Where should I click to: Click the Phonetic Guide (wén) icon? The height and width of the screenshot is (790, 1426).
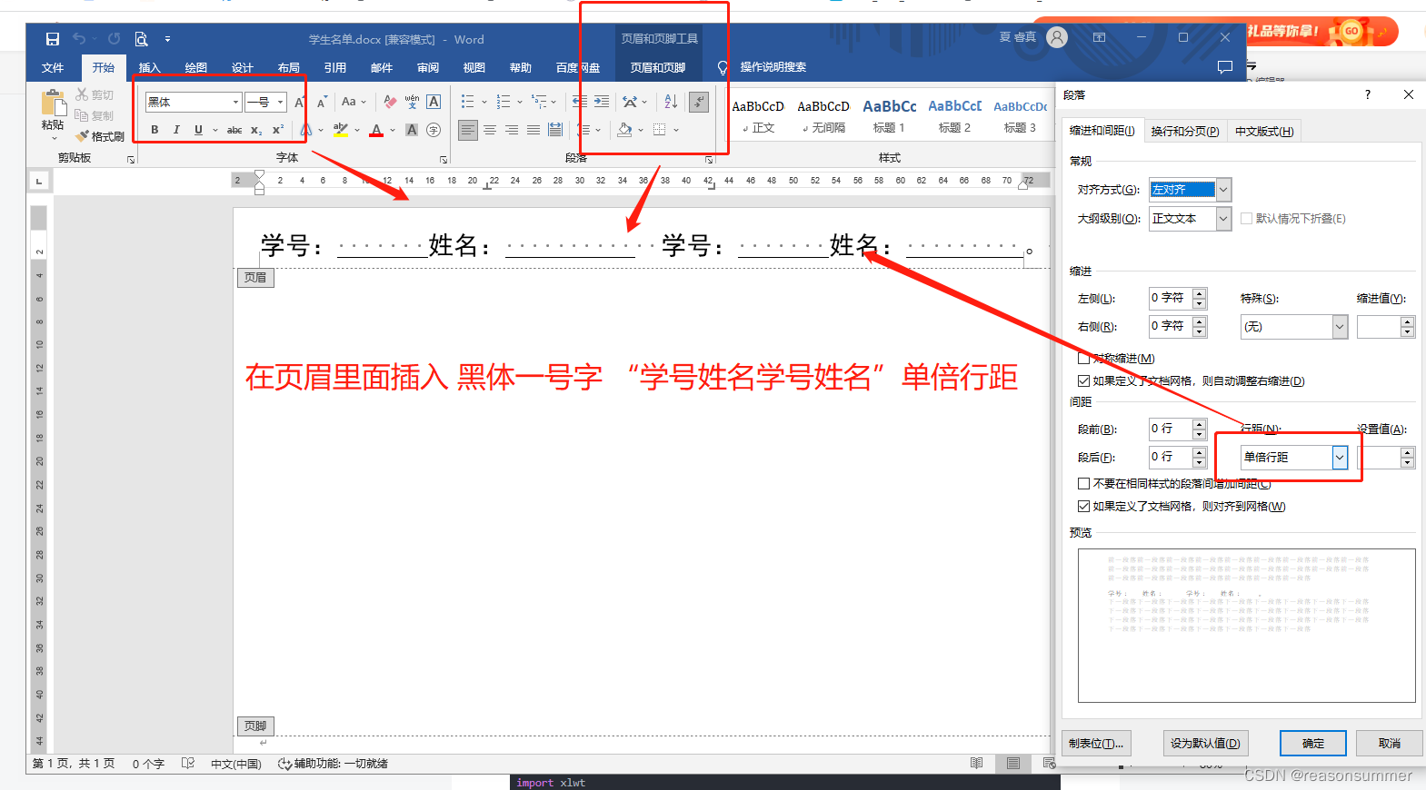(x=412, y=102)
